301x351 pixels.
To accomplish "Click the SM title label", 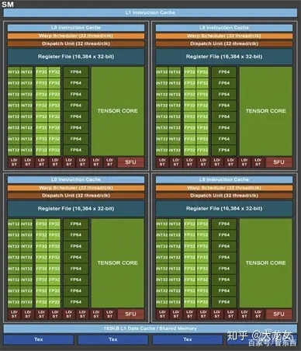I will (8, 4).
